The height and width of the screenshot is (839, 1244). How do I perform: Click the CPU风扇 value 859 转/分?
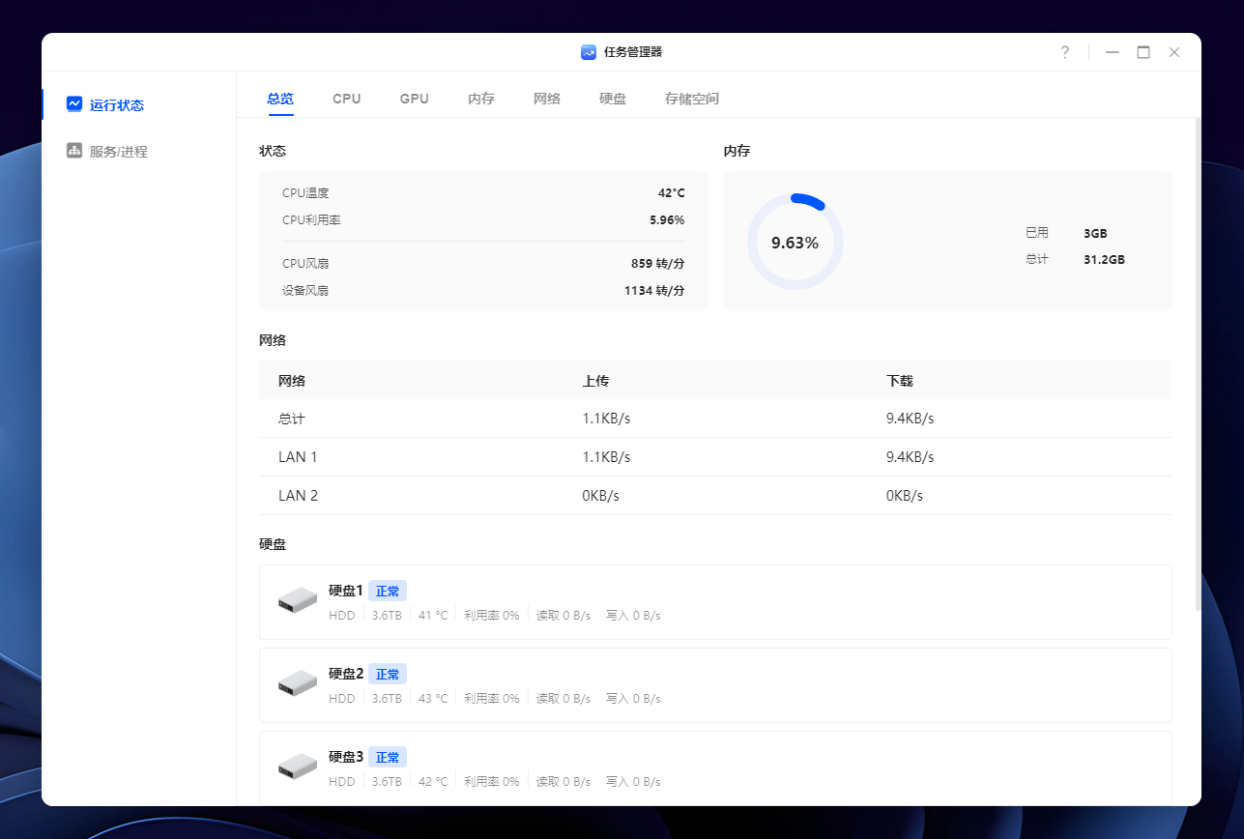[x=658, y=264]
